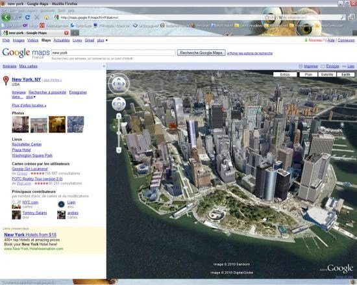Screen dimensions: 357x285
Task: Open Actualités in the Google bar
Action: [x=62, y=40]
